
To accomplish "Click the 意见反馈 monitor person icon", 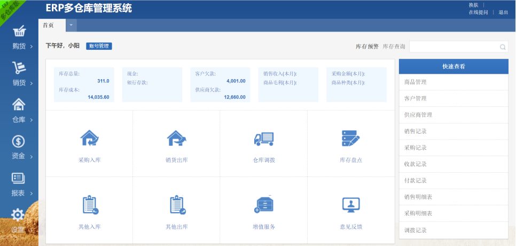I will pos(351,205).
